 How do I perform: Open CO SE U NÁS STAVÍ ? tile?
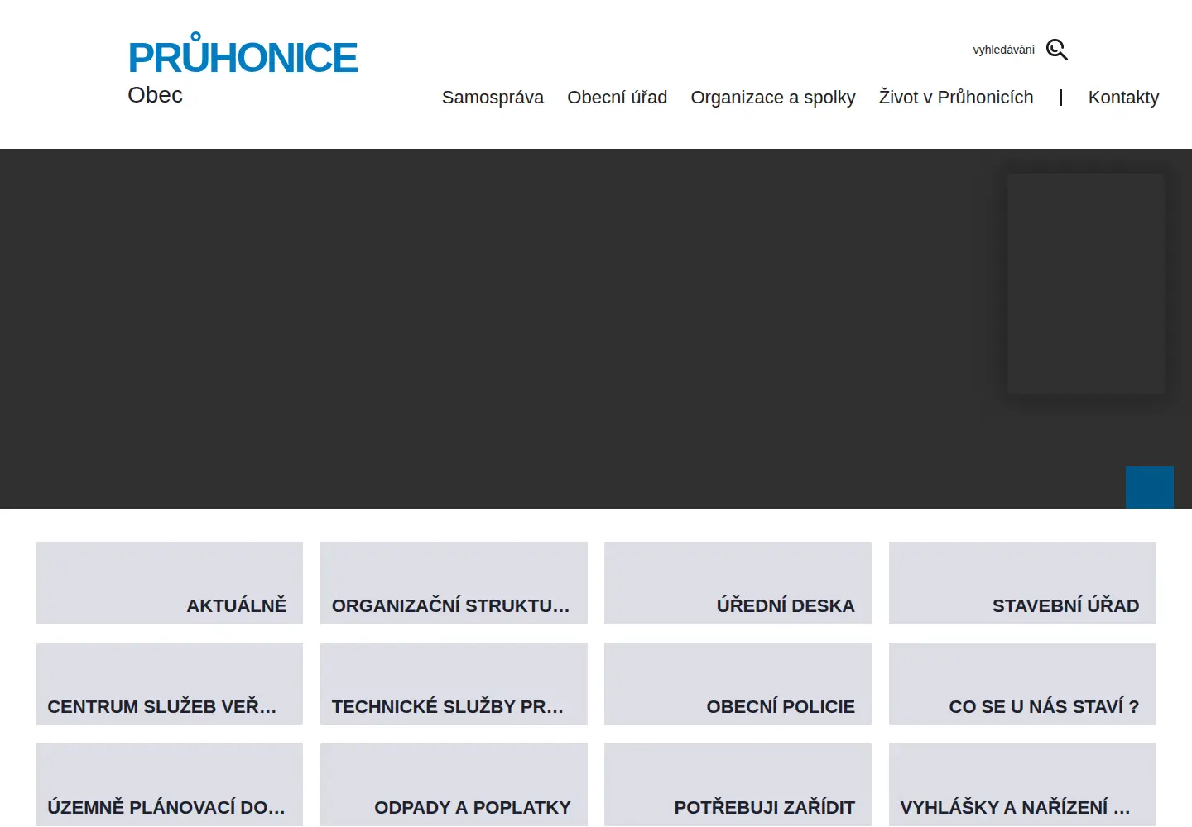click(1022, 684)
